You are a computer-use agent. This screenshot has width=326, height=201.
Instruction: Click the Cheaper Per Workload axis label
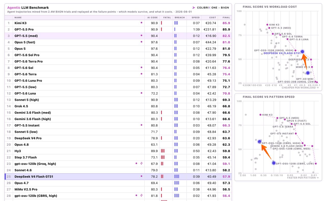300,88
